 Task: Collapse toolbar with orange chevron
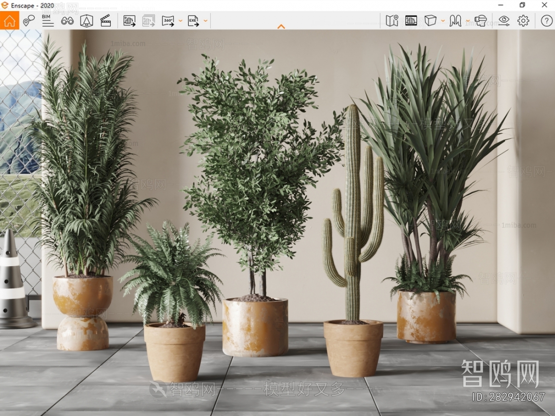[281, 27]
